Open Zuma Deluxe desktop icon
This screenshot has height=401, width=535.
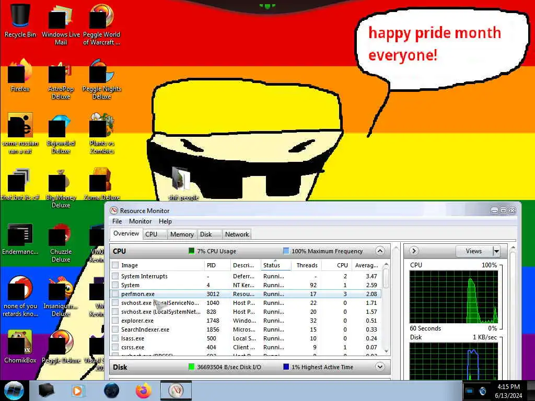102,184
